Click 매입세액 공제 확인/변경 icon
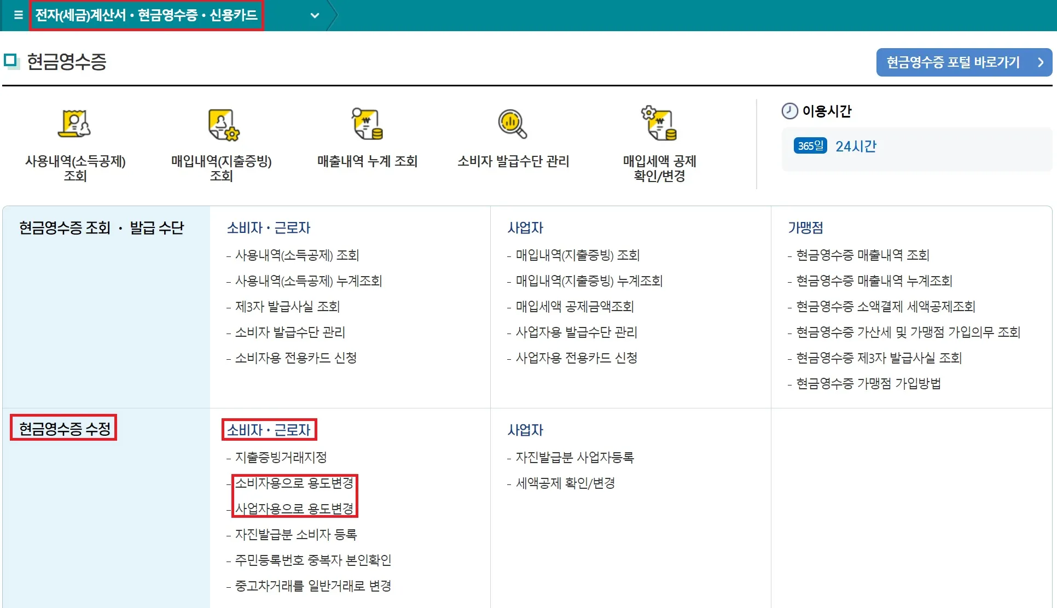This screenshot has width=1057, height=608. coord(659,124)
